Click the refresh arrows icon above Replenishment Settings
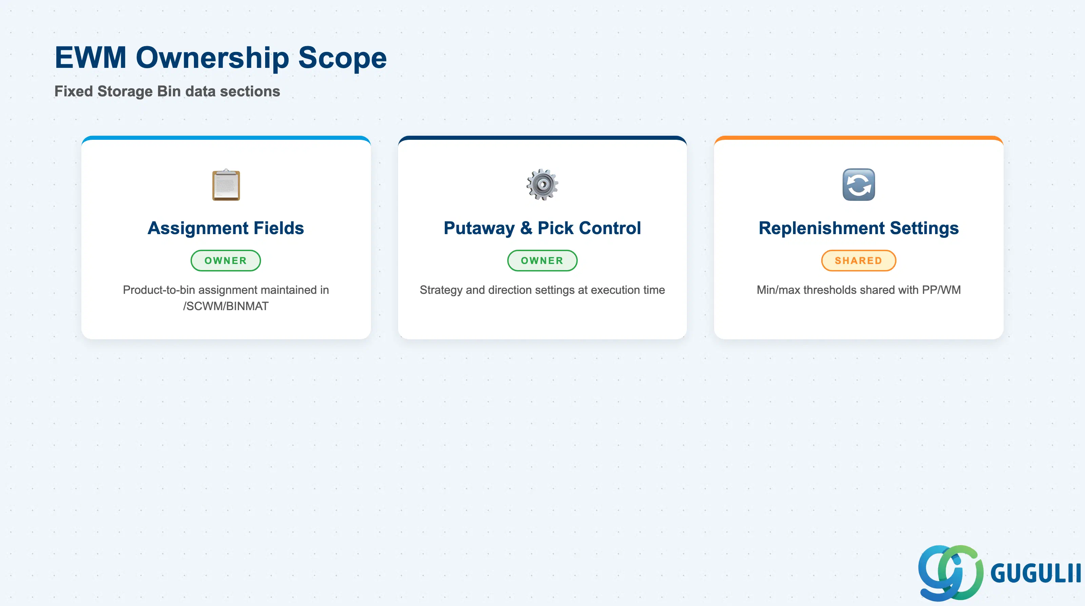Viewport: 1085px width, 606px height. point(859,185)
